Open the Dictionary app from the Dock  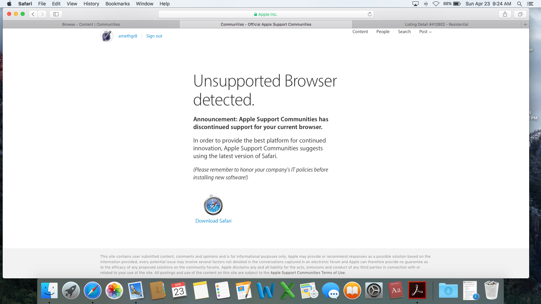point(396,290)
